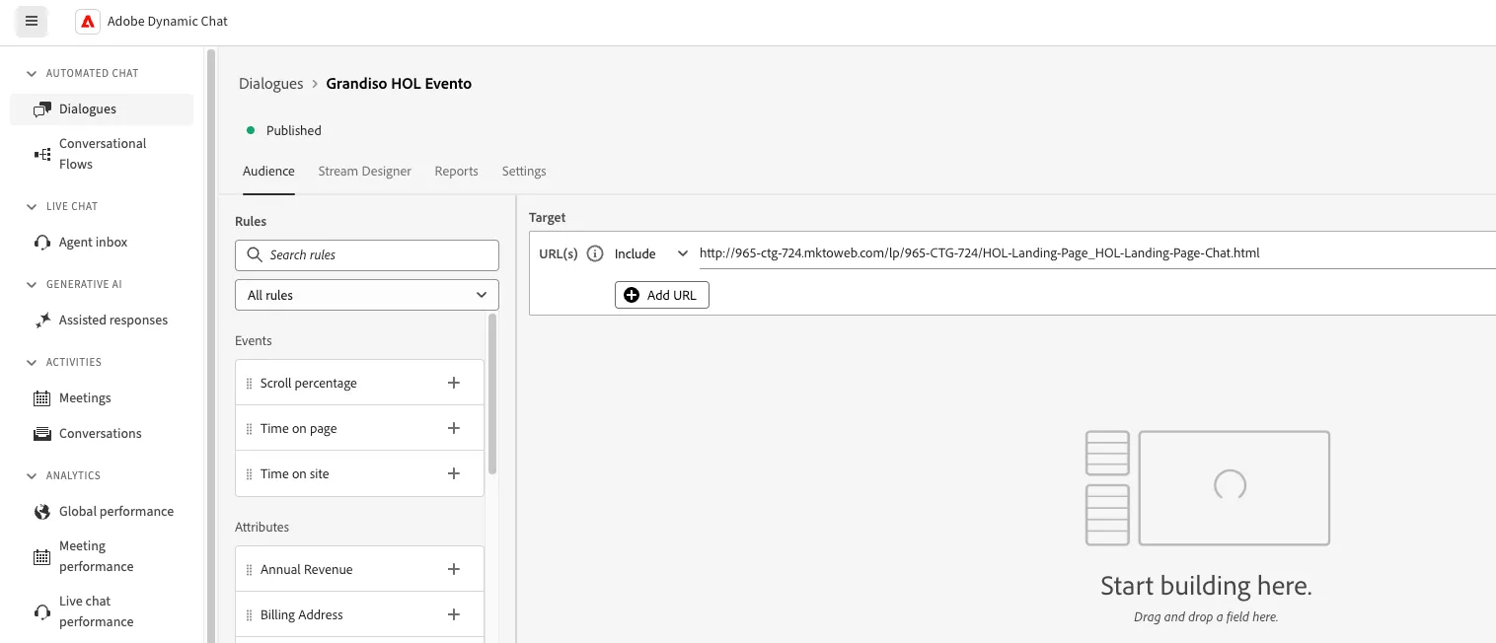Open the All rules filter dropdown
This screenshot has width=1496, height=643.
tap(367, 295)
